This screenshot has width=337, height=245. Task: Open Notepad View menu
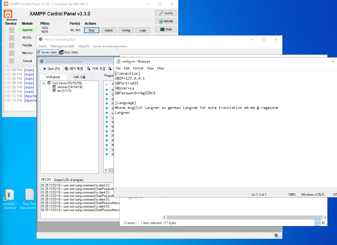(150, 68)
